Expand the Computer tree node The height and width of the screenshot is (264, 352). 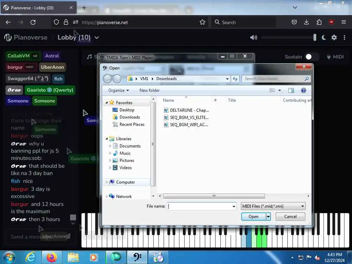107,182
